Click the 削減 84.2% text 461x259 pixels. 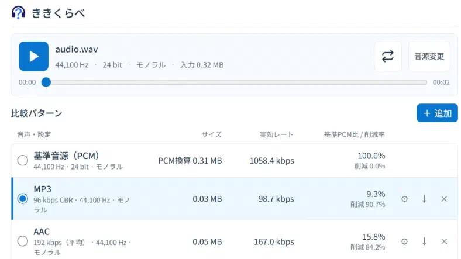point(368,247)
